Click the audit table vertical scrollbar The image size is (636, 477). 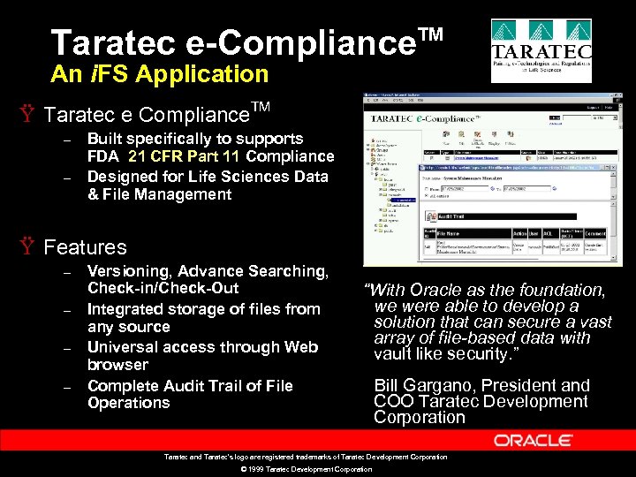coord(613,231)
